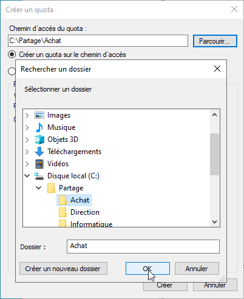Viewport: 244px width, 299px height.
Task: Confirm the folder selection with OK
Action: [x=147, y=269]
